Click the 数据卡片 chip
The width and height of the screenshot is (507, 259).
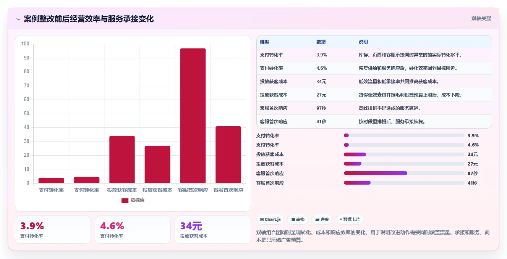point(350,219)
